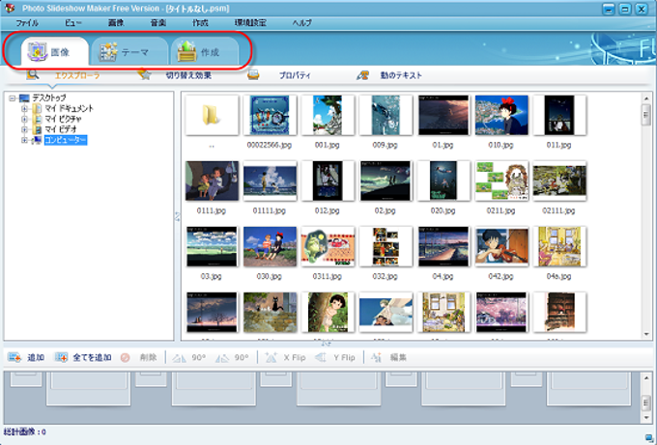Expand the コンピューター node
657x445 pixels.
click(24, 140)
